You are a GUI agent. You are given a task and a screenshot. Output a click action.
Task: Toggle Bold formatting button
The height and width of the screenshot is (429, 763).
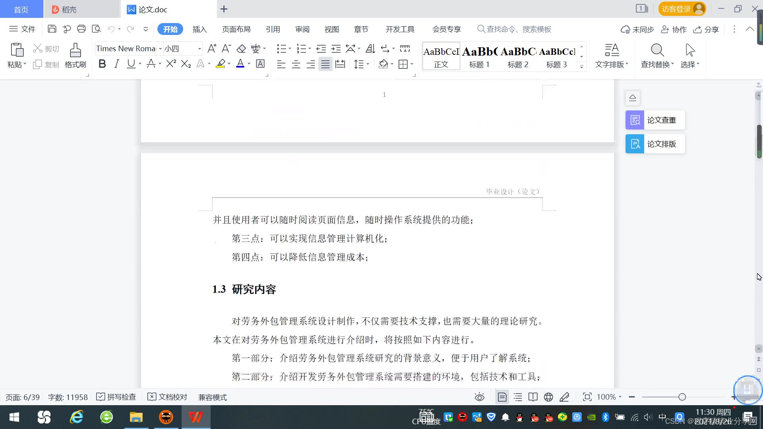(102, 64)
